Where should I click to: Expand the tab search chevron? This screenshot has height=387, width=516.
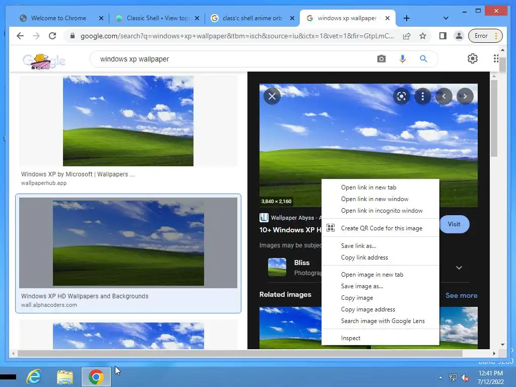click(x=446, y=18)
